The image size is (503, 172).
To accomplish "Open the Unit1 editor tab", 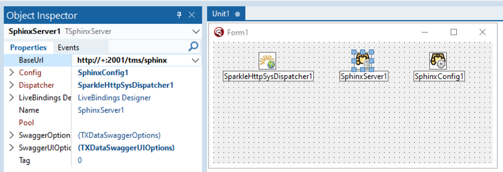I will click(221, 14).
